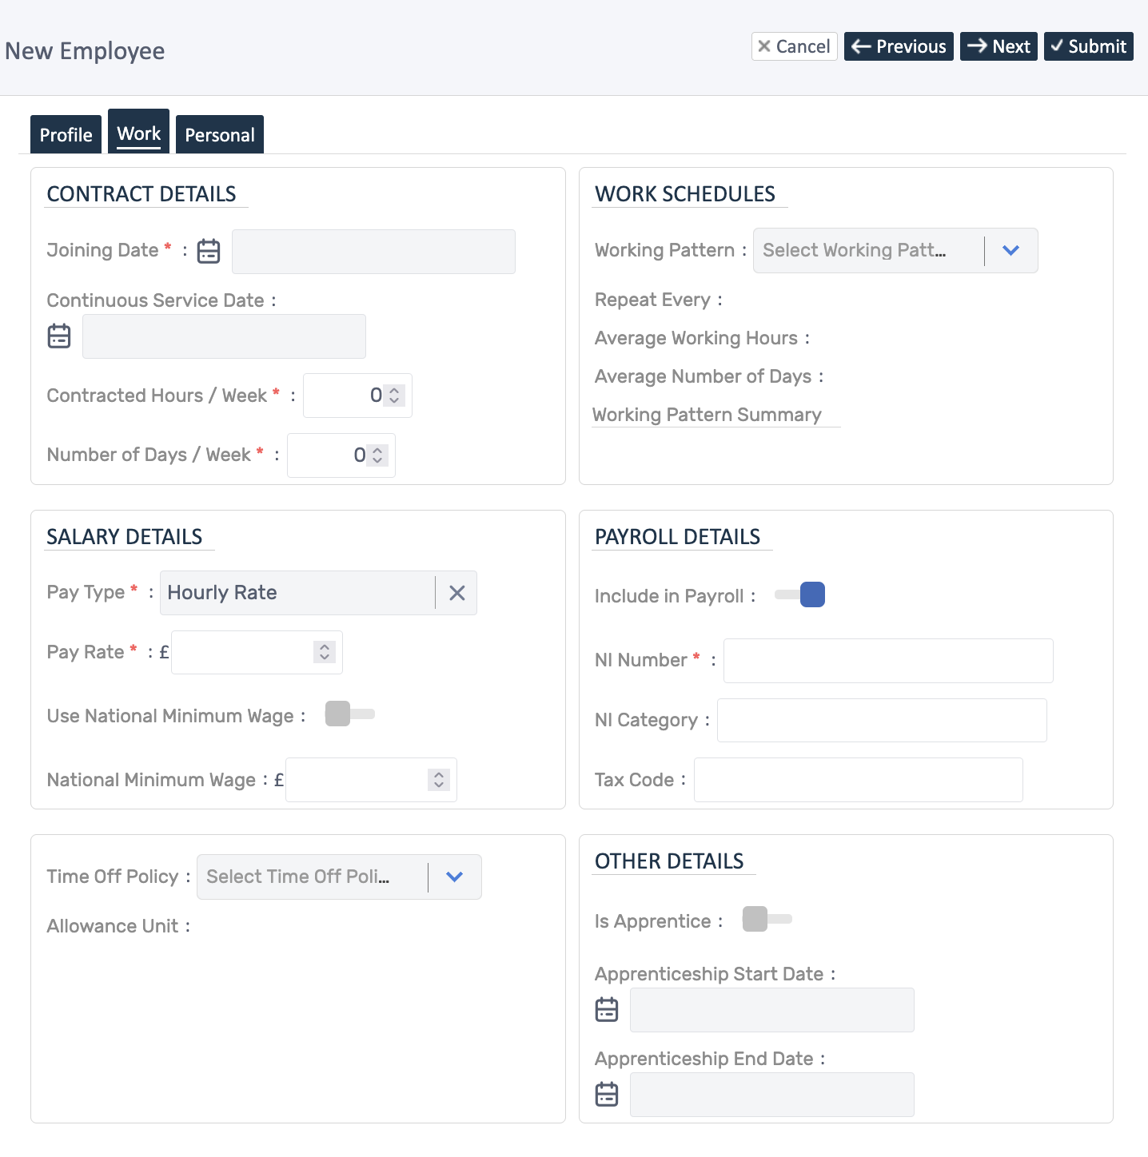This screenshot has height=1157, width=1148.
Task: Turn on the Is Apprentice switch
Action: [x=767, y=920]
